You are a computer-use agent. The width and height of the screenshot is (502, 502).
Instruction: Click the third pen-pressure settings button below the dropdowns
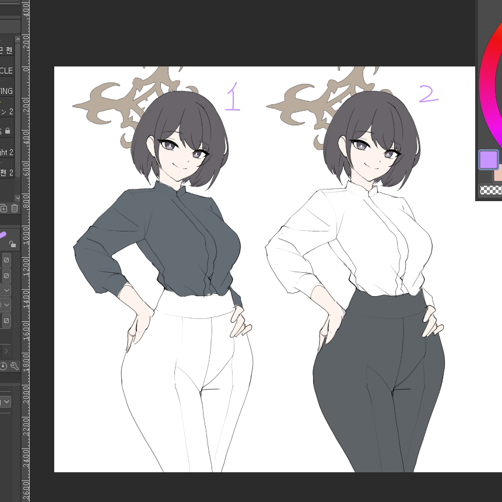pyautogui.click(x=6, y=321)
